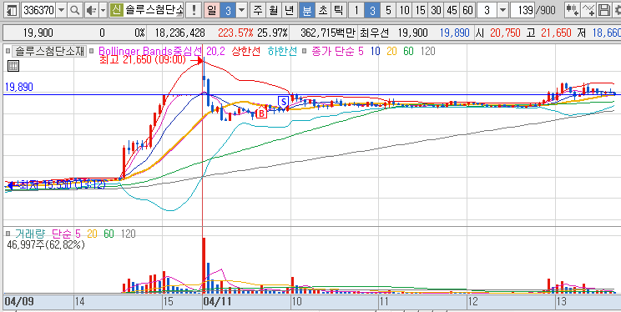Viewport: 621px width, 312px height.
Task: Open stock code history dropdown arrow
Action: click(x=61, y=10)
